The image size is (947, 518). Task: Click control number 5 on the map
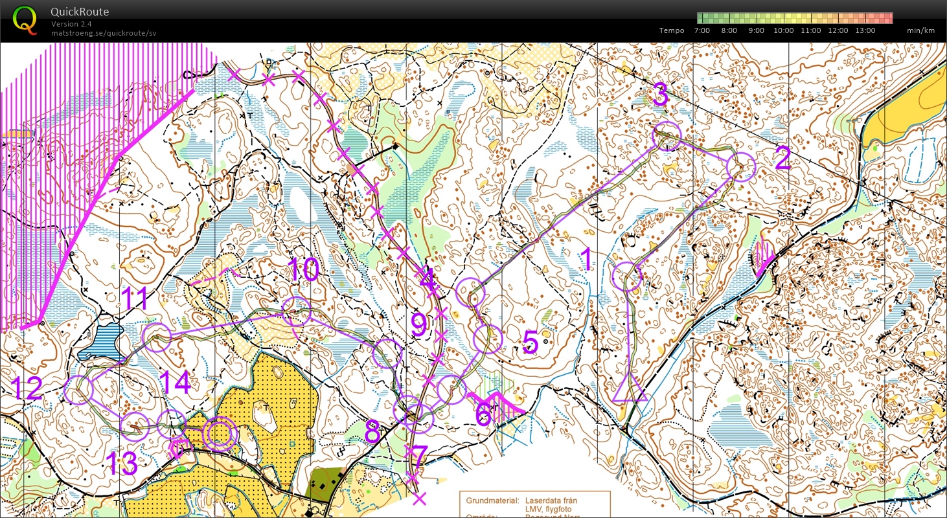531,343
